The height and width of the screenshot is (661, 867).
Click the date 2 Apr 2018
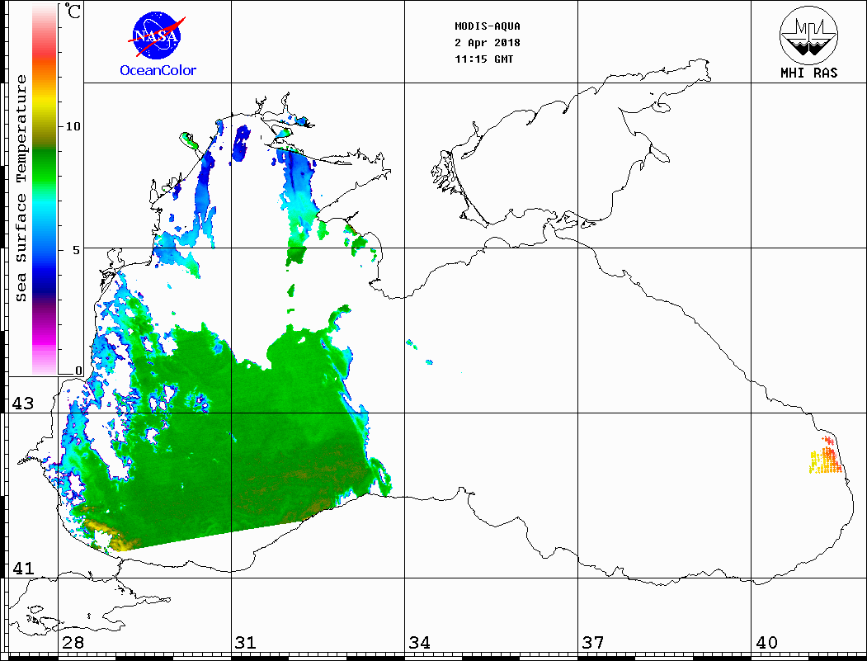click(x=488, y=43)
